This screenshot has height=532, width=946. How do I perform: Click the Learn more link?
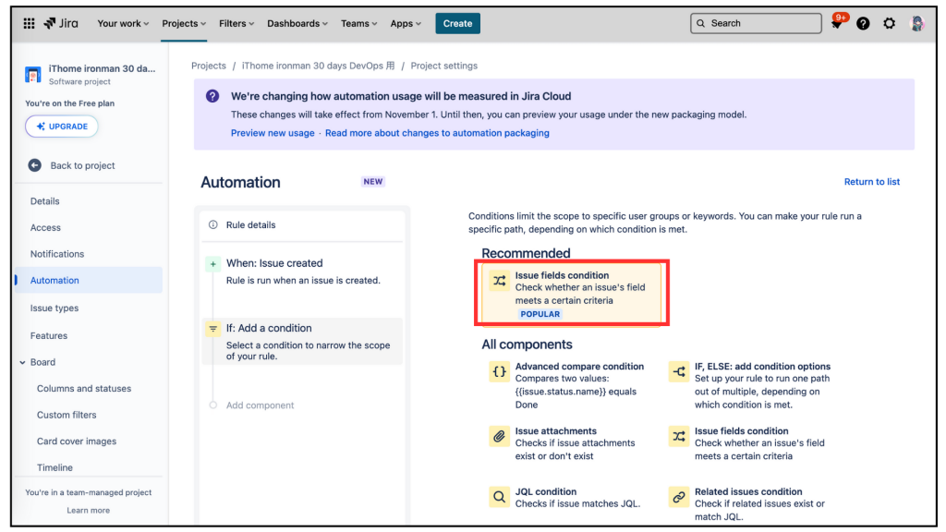[x=88, y=510]
